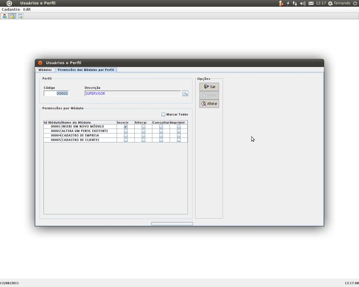This screenshot has height=287, width=359.
Task: Open the lightning bolt power indicator
Action: (288, 3)
